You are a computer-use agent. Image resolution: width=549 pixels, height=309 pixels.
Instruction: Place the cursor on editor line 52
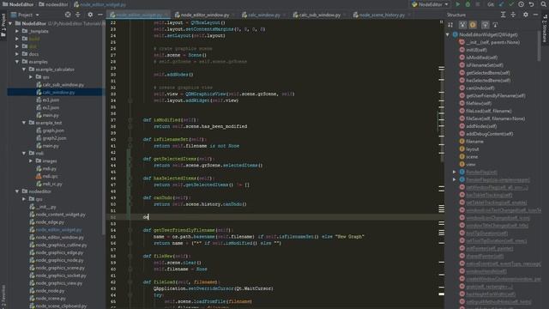274,217
